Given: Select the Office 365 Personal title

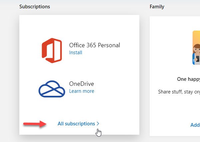Looking at the screenshot, I should click(94, 45).
